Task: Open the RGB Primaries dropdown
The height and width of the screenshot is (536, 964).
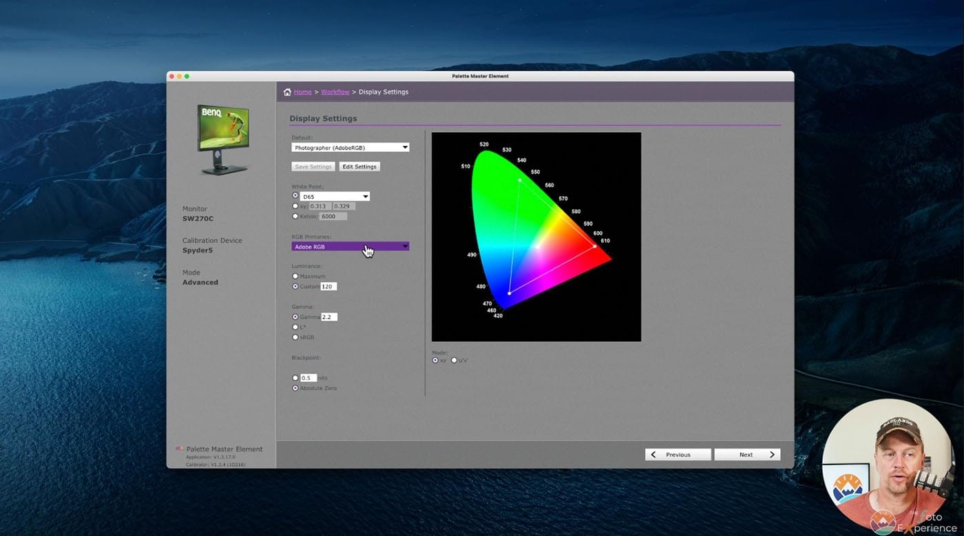Action: [x=350, y=246]
